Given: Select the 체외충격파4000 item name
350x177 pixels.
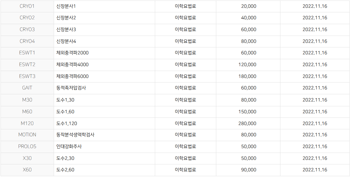Looking at the screenshot, I should [72, 65].
